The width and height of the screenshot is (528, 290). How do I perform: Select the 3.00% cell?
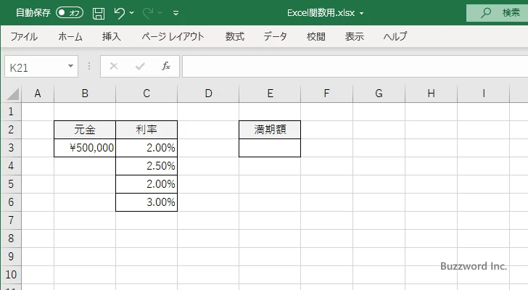(x=147, y=202)
